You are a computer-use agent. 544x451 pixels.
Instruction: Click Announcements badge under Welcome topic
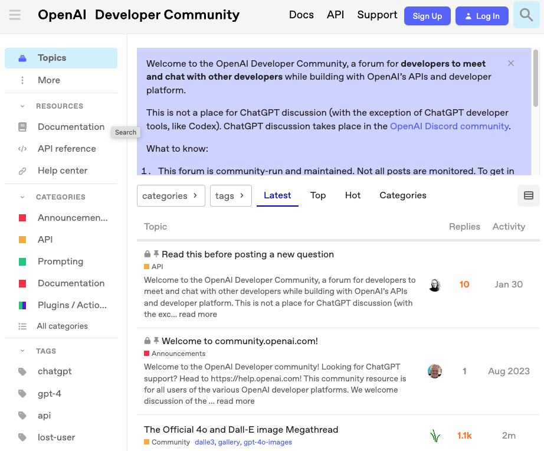click(175, 354)
